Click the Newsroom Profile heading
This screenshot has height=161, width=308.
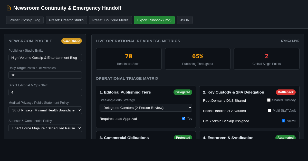point(30,41)
